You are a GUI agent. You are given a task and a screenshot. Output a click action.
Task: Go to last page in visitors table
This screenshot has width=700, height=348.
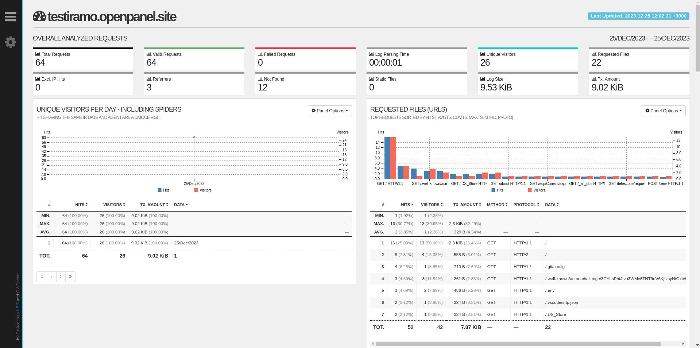70,277
